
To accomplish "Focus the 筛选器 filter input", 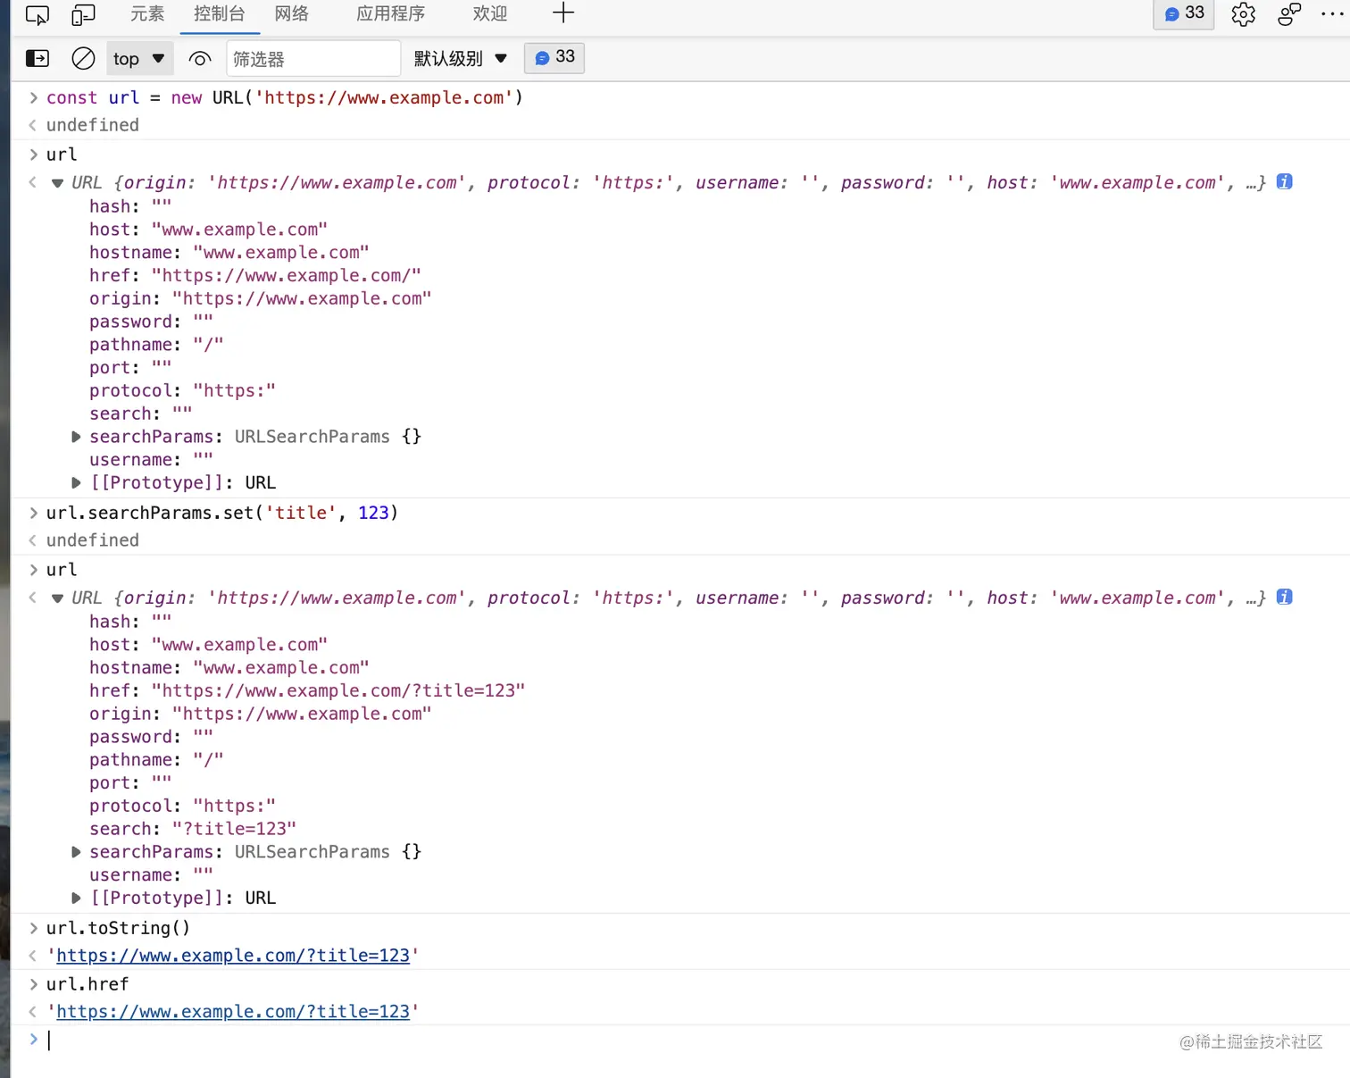I will [x=313, y=59].
